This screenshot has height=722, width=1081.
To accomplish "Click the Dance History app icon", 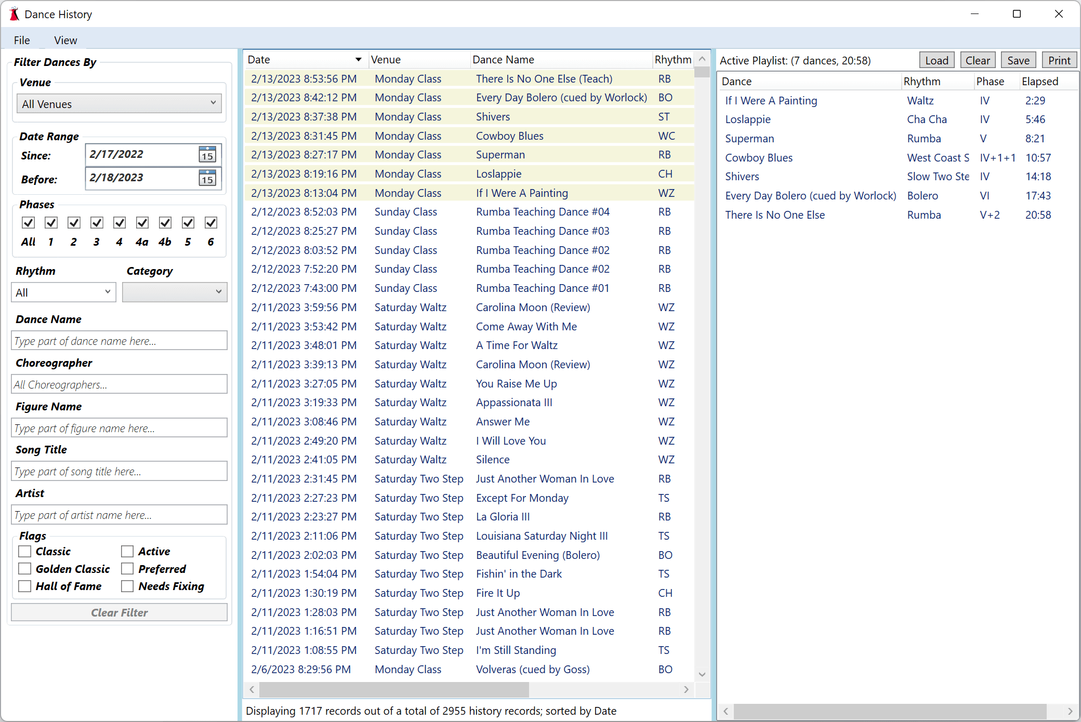I will tap(14, 14).
